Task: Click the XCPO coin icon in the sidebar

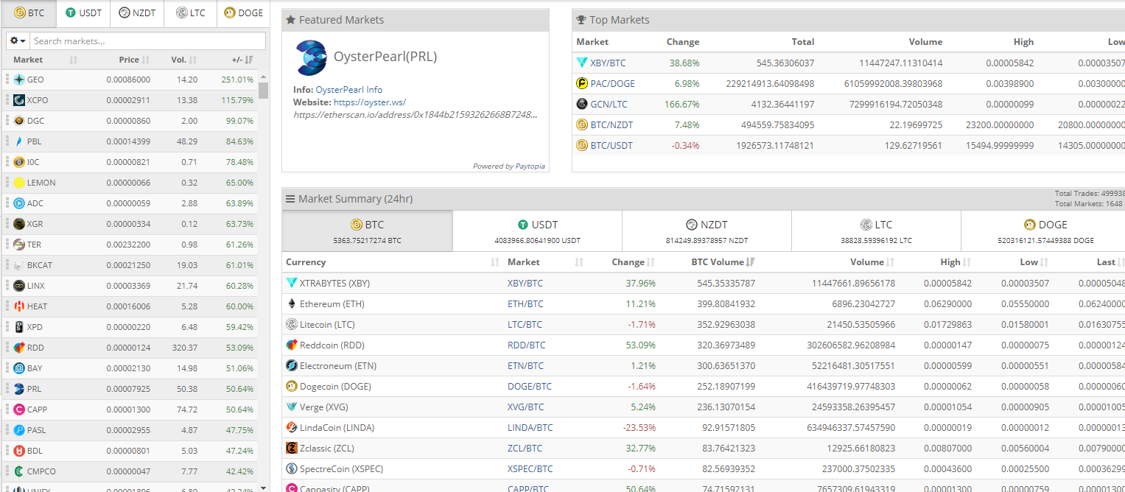Action: point(19,100)
